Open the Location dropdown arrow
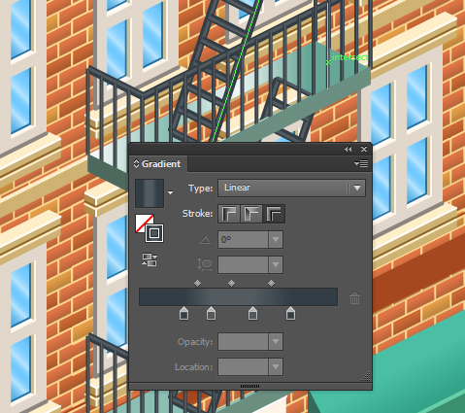This screenshot has width=465, height=413. point(276,367)
